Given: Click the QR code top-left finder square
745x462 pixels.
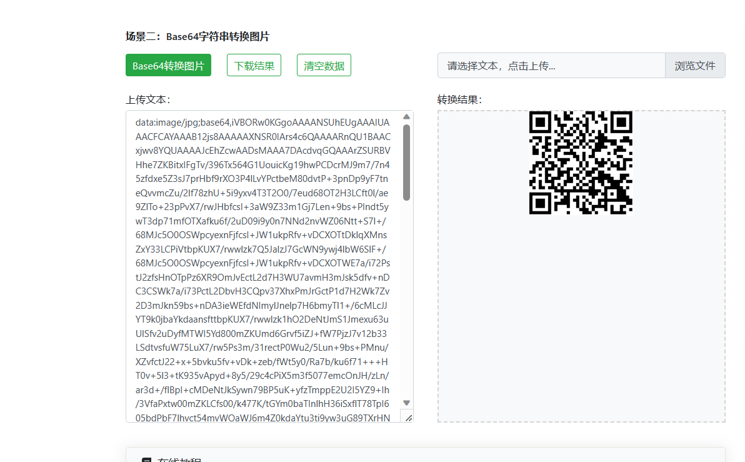Looking at the screenshot, I should pos(539,121).
